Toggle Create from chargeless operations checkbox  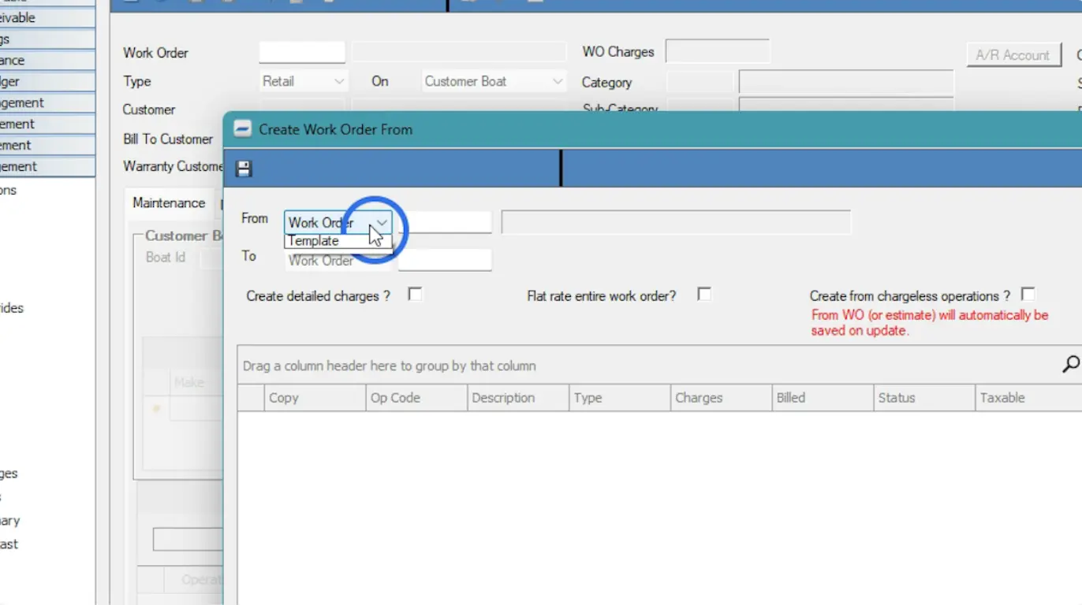[x=1028, y=295]
